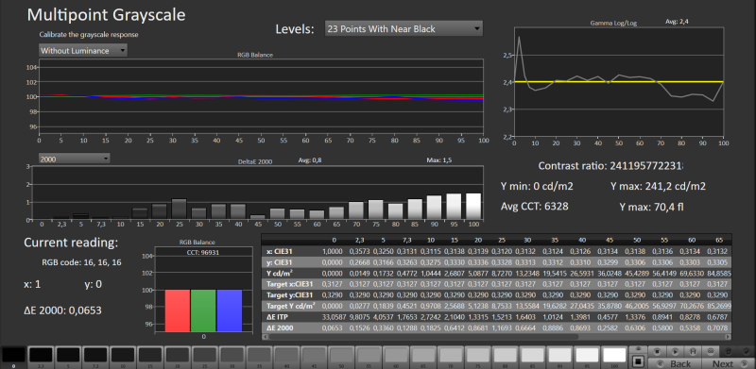The height and width of the screenshot is (369, 756).
Task: Click the 'y: CIE31' row header
Action: coord(280,262)
